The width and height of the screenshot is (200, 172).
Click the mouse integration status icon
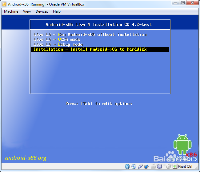point(169,166)
